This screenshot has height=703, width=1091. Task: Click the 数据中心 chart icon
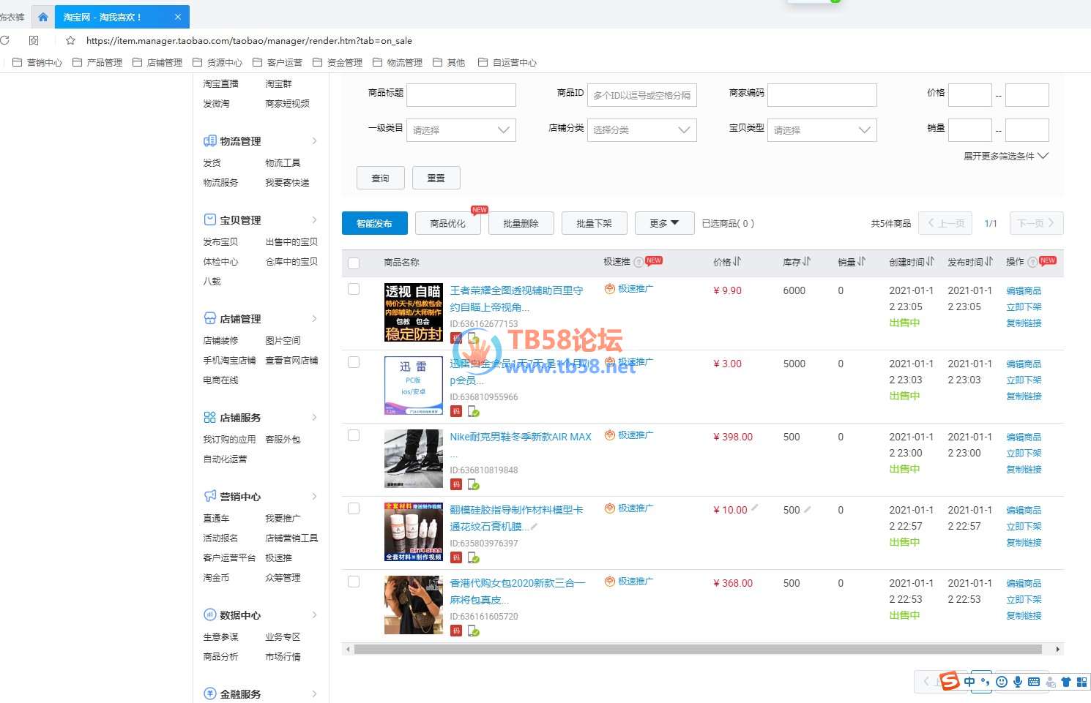coord(209,614)
